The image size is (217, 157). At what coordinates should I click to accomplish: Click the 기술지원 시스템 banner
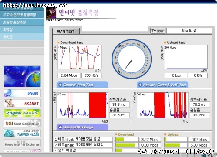(x=22, y=133)
